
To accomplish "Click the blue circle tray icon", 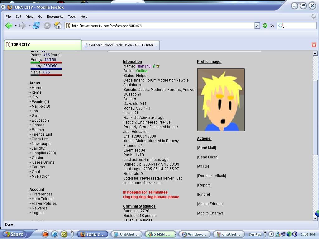I will 295,234.
